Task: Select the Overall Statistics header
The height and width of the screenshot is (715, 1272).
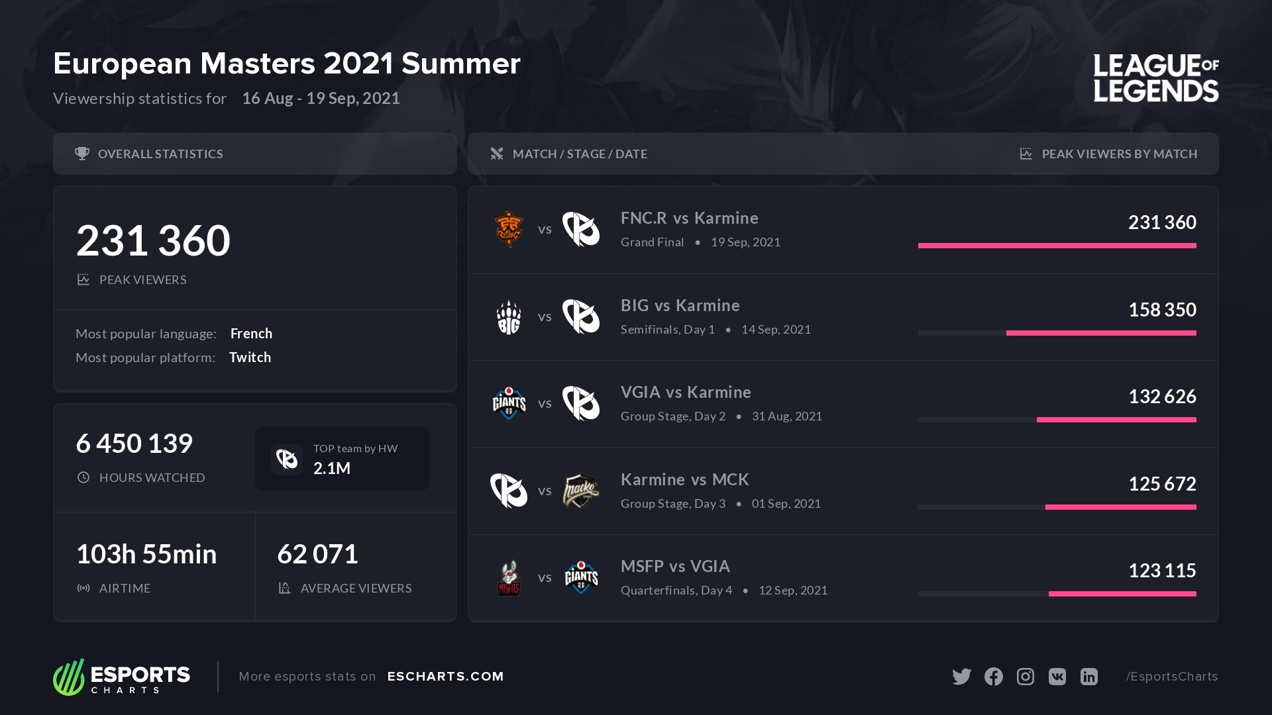Action: 160,154
